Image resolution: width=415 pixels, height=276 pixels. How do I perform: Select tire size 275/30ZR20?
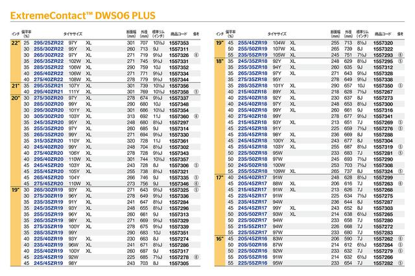click(49, 98)
